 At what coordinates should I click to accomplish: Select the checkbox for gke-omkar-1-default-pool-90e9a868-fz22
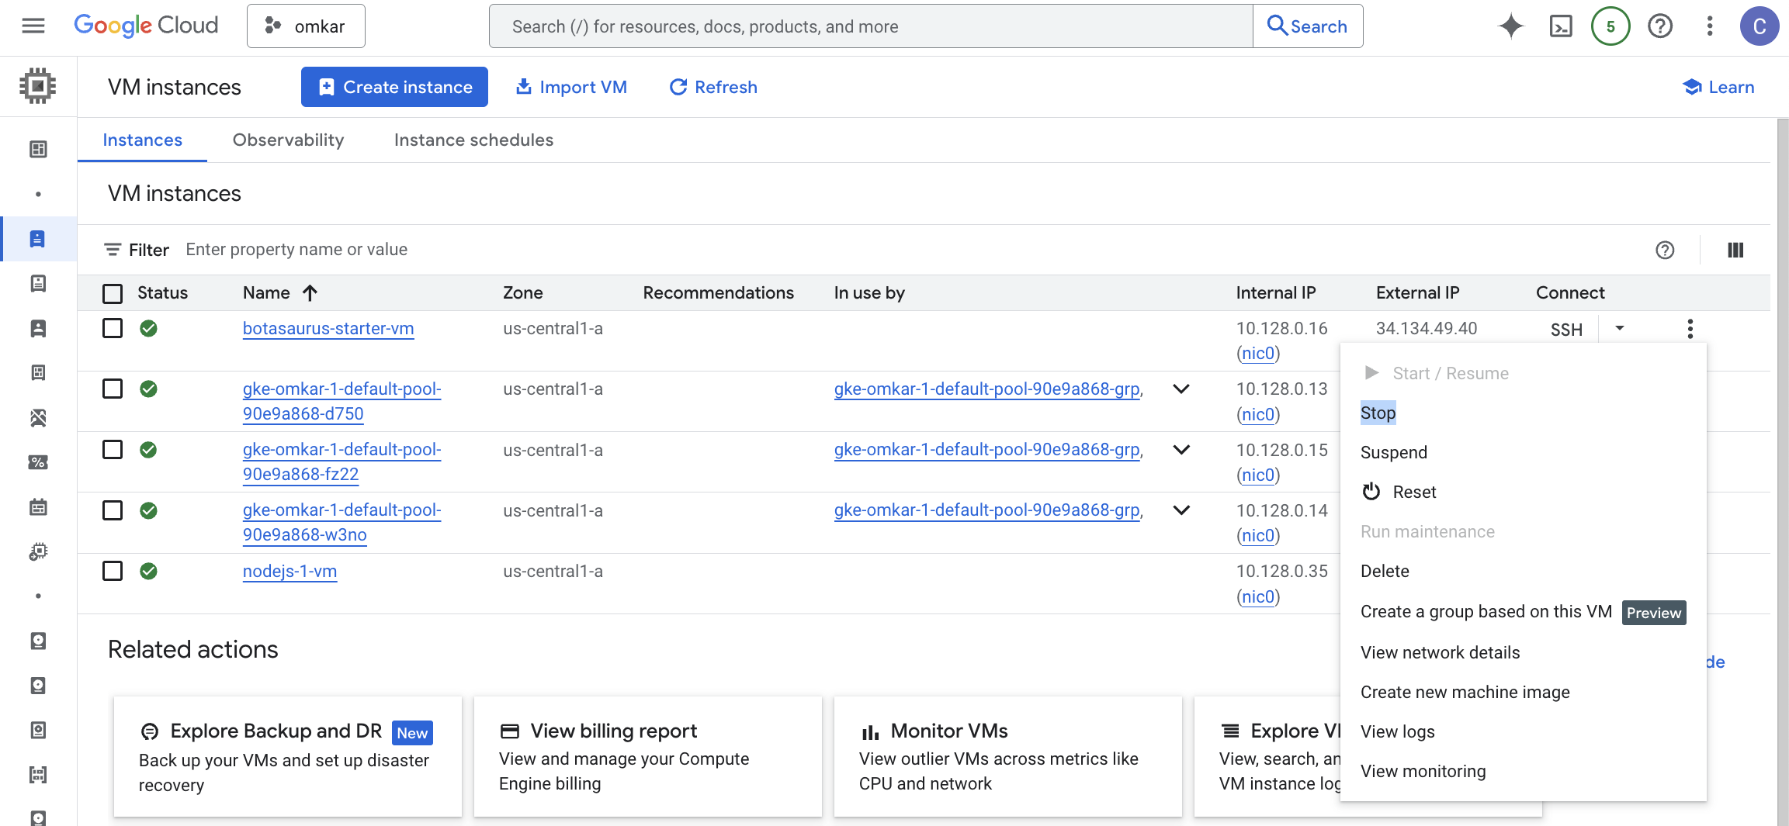click(112, 450)
